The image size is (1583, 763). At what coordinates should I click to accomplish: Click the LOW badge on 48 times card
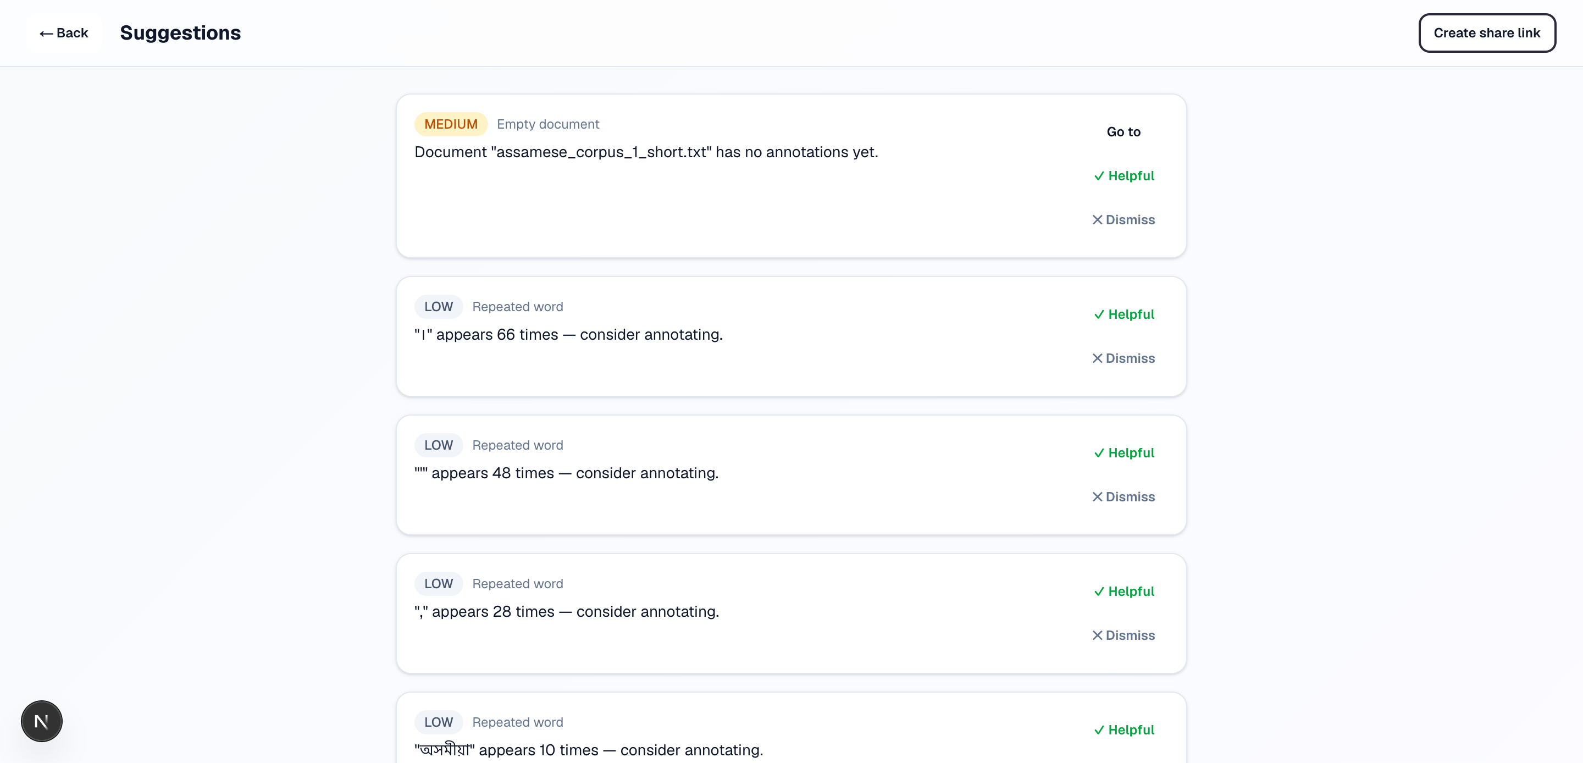438,445
